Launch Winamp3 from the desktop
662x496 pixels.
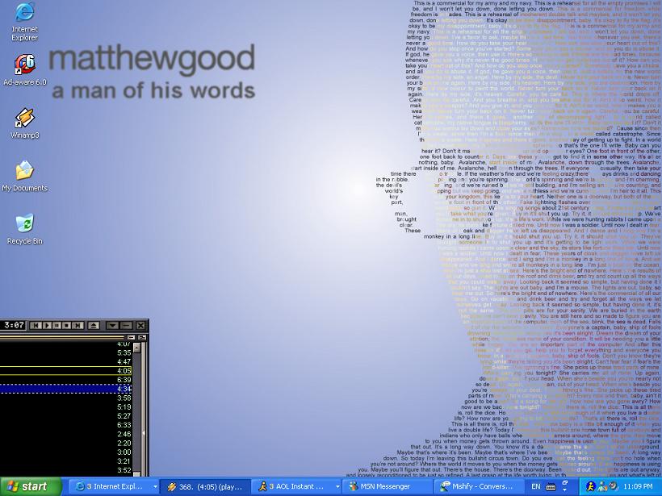point(24,123)
